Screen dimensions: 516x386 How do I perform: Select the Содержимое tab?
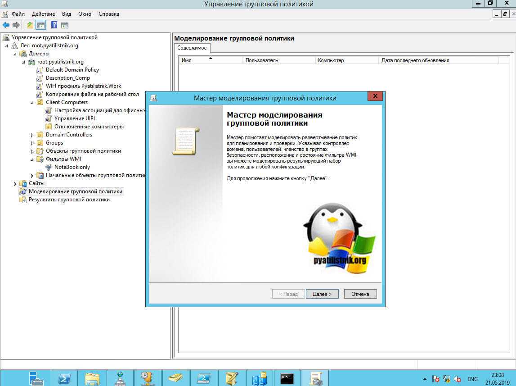192,48
